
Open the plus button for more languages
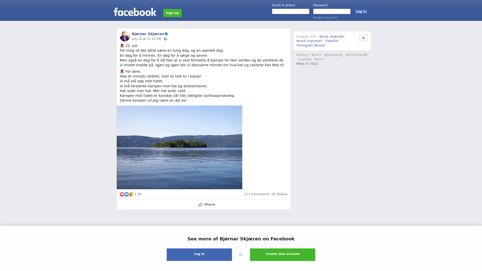[364, 38]
